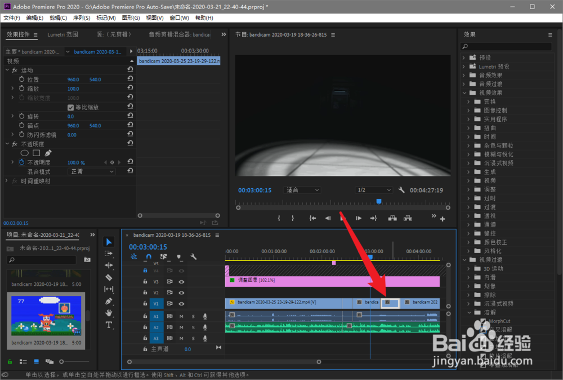Open the button editor plus icon
563x380 pixels.
click(443, 219)
